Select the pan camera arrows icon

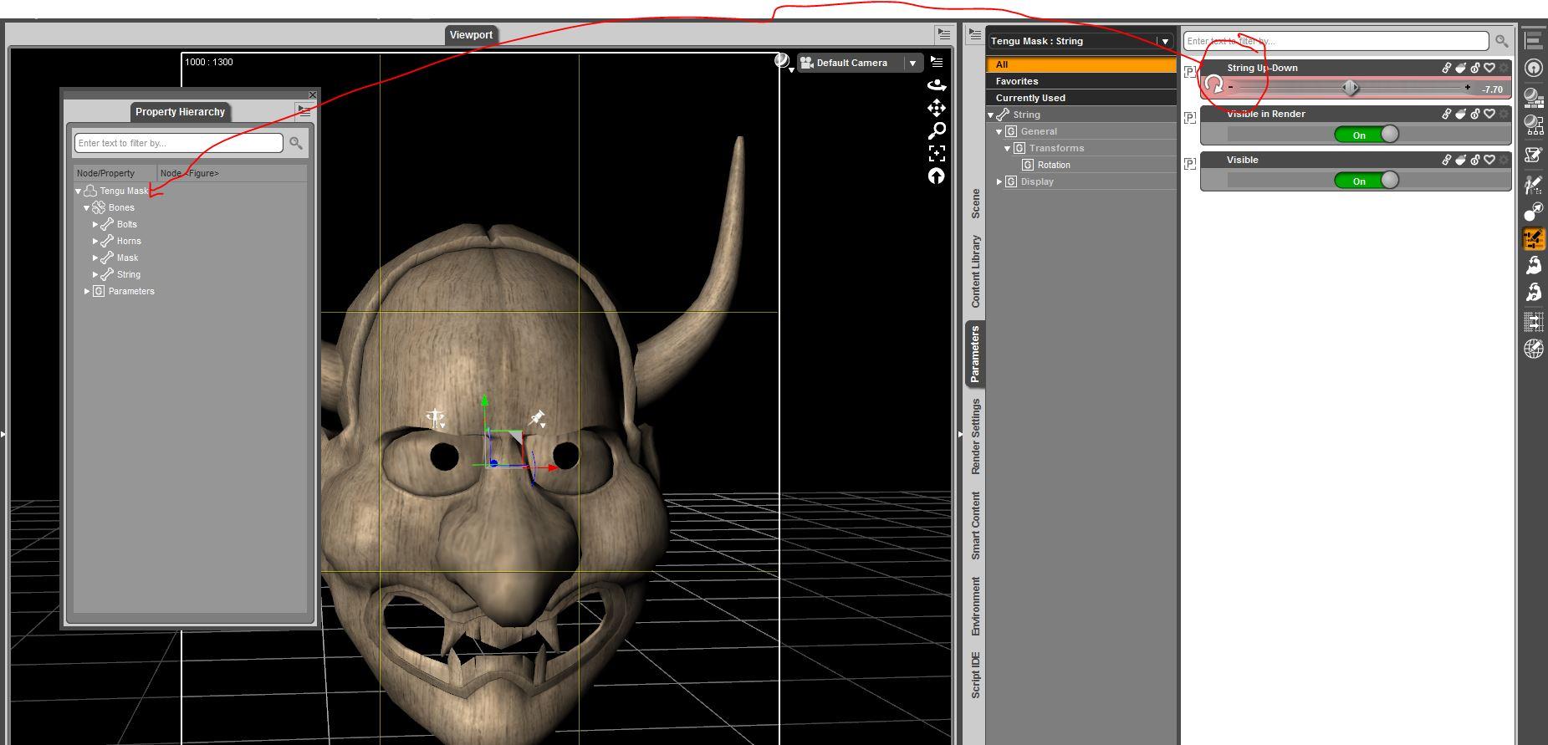tap(937, 108)
